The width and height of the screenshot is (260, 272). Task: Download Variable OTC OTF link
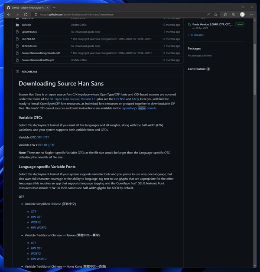39,138
